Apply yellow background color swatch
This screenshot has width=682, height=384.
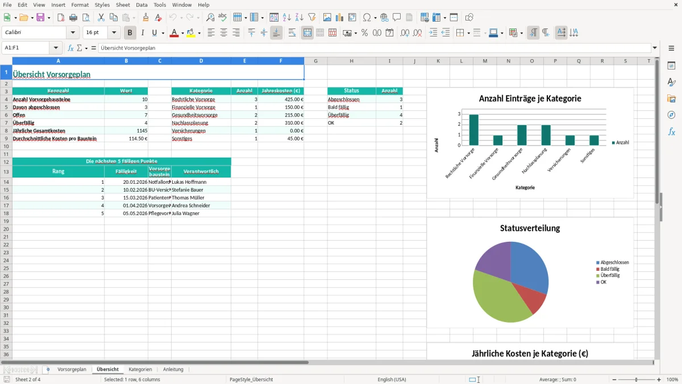click(x=191, y=33)
